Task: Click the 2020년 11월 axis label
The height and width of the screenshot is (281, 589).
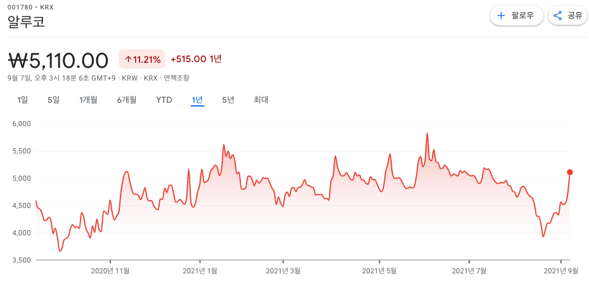Action: point(110,270)
